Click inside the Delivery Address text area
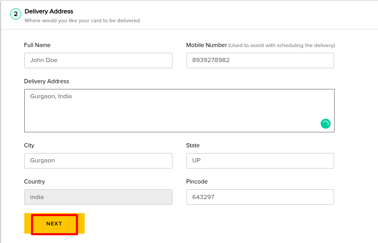 pos(179,111)
